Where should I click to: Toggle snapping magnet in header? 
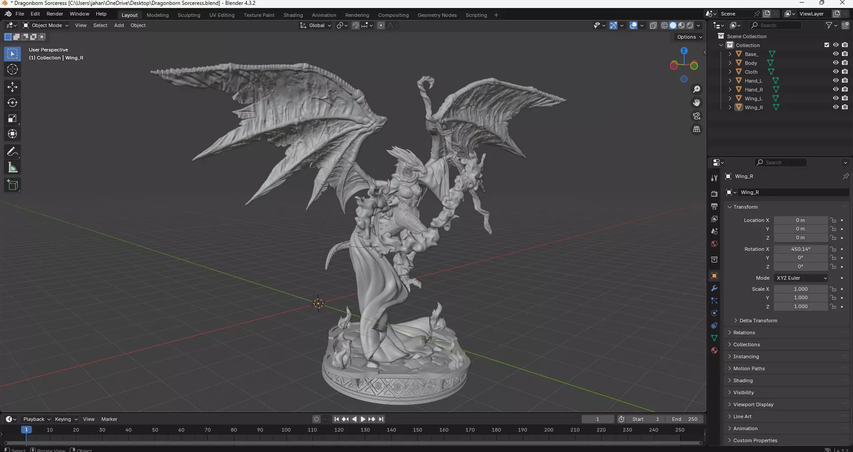coord(356,25)
